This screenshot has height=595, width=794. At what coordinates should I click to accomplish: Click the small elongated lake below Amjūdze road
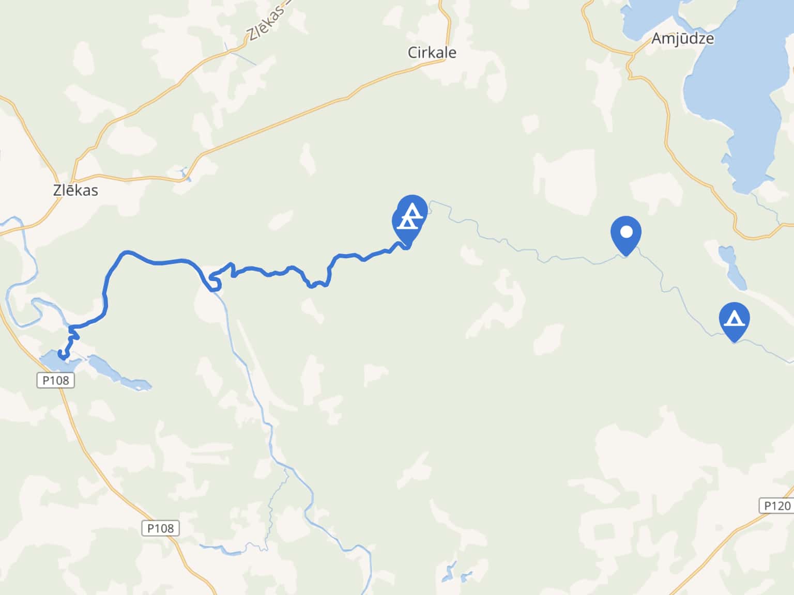click(732, 268)
